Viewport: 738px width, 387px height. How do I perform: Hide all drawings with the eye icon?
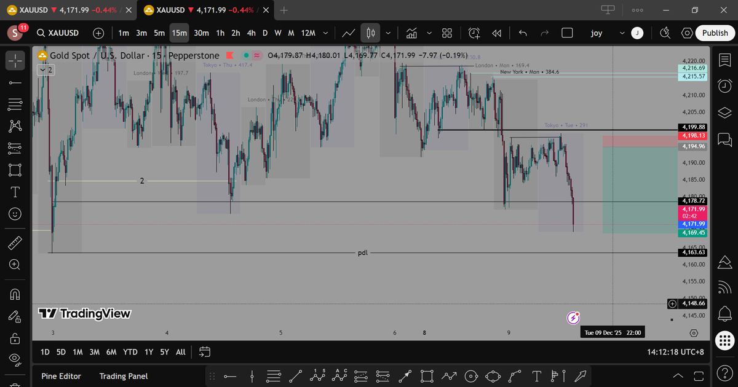point(15,359)
